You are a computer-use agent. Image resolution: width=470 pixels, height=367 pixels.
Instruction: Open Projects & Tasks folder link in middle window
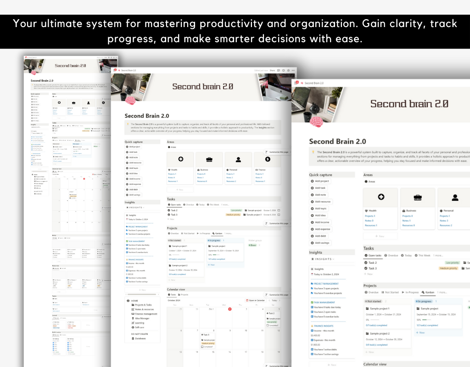point(141,305)
